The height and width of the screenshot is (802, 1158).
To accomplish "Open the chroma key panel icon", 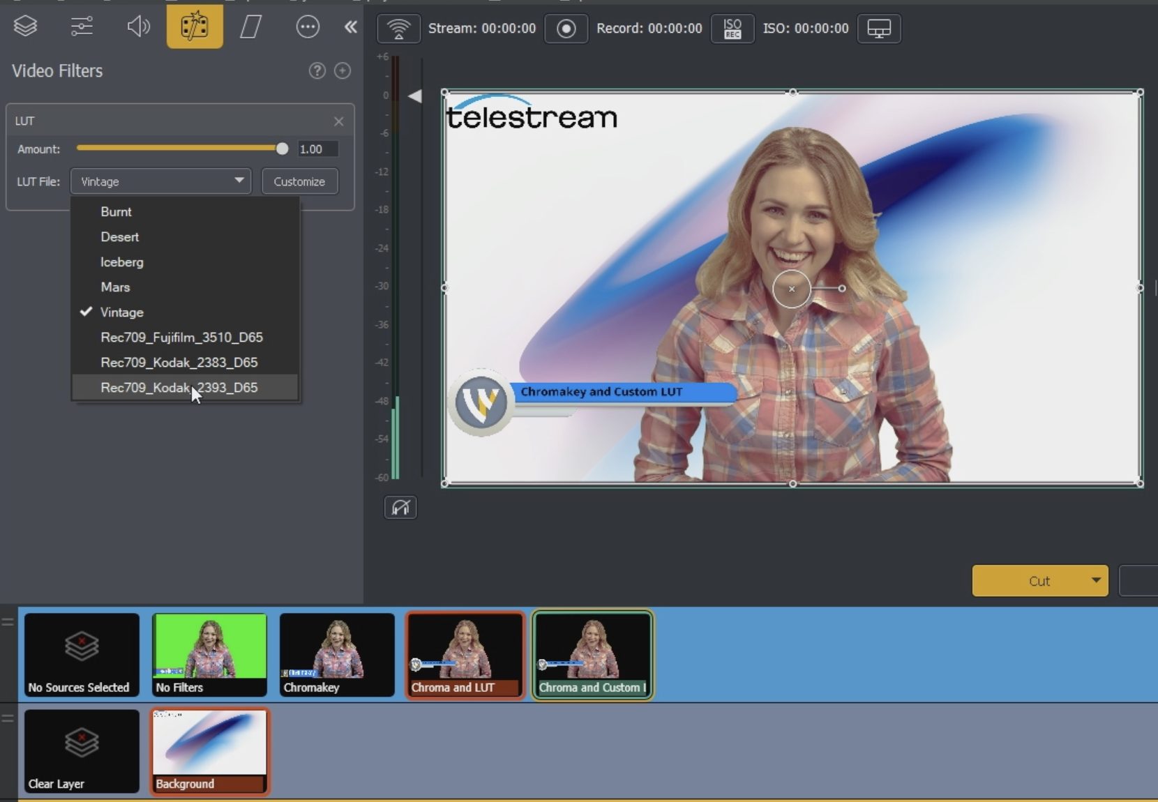I will click(x=251, y=27).
